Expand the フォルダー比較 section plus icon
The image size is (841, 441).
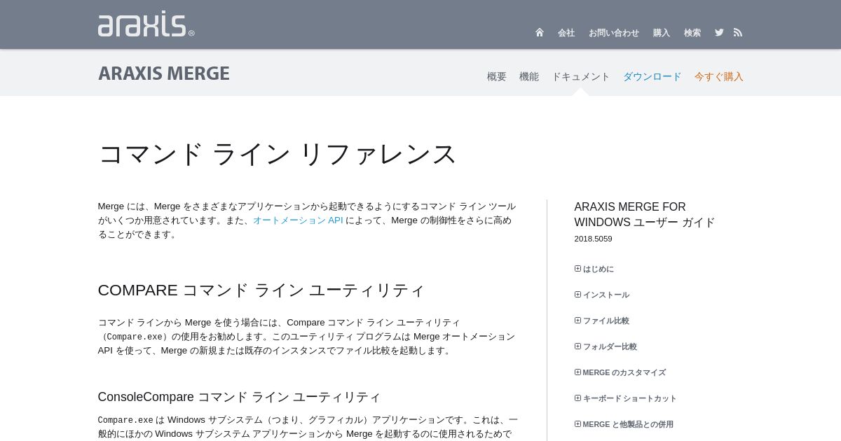coord(577,346)
